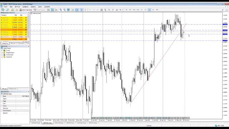Switch to M15 timeframe

(x=134, y=10)
